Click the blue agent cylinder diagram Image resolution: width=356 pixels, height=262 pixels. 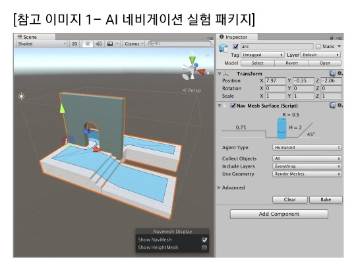click(282, 129)
